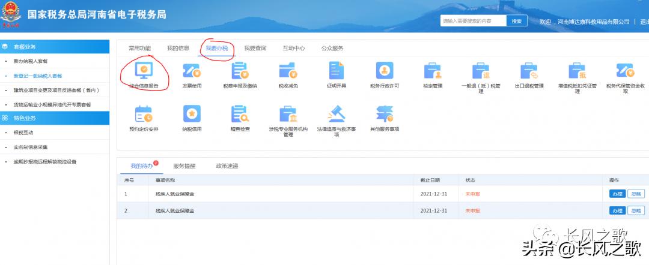This screenshot has height=265, width=649.
Task: Switch to 常用功能 tab
Action: point(139,49)
